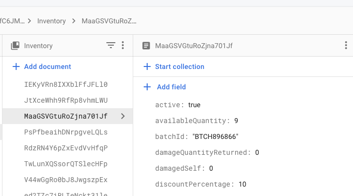Open document JtXceWhh9RfRp8vhmLWU

[66, 100]
